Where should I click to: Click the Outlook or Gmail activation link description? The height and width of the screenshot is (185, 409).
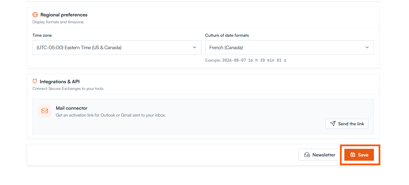pos(111,115)
